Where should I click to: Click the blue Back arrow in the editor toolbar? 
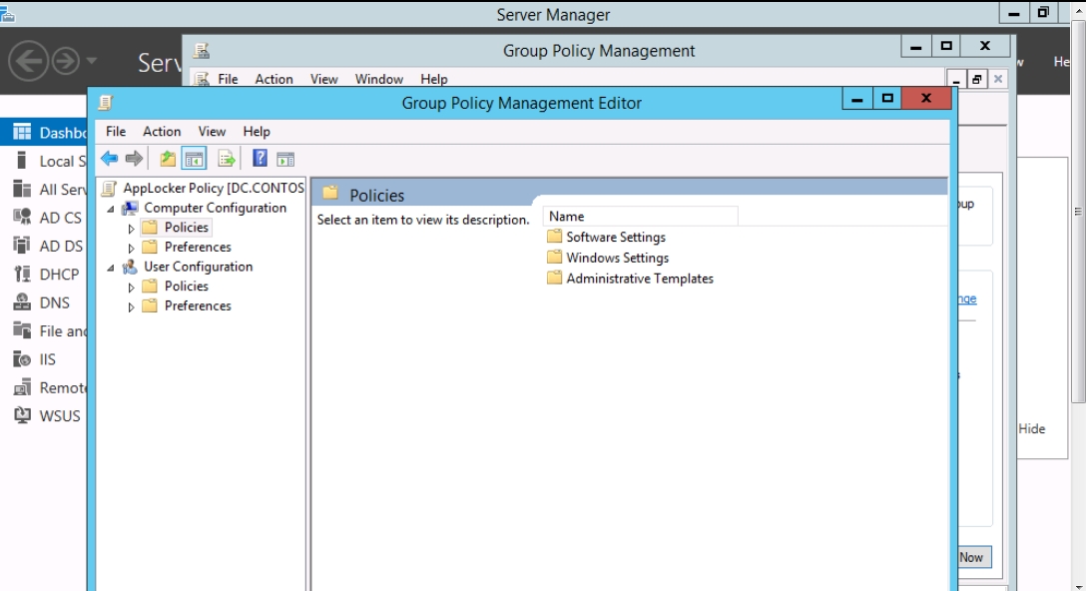coord(110,159)
